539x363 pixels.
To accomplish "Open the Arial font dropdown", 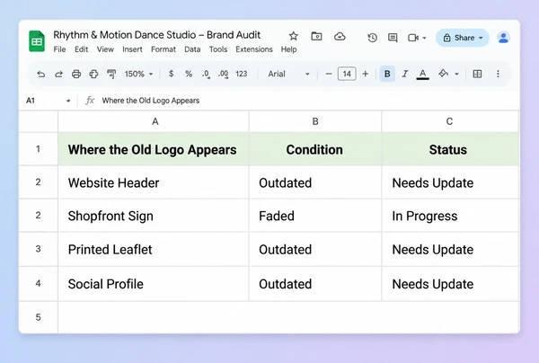I will tap(288, 74).
